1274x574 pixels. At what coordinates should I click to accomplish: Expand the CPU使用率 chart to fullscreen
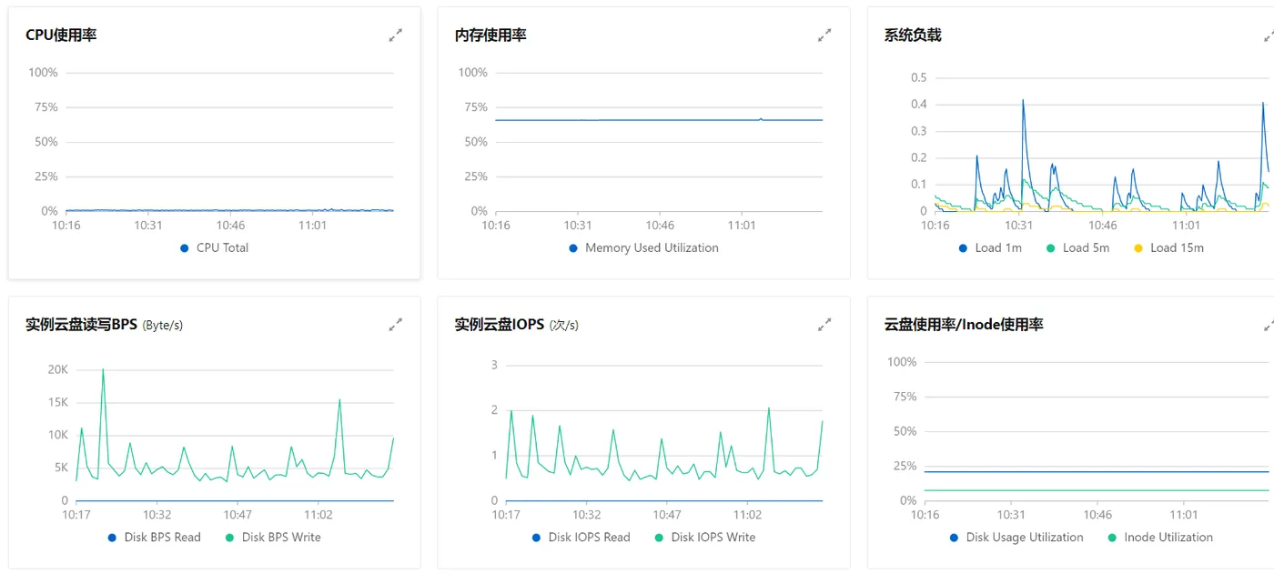coord(396,35)
